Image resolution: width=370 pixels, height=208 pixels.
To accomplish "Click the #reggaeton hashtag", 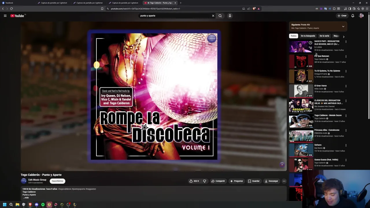I will point(91,189).
